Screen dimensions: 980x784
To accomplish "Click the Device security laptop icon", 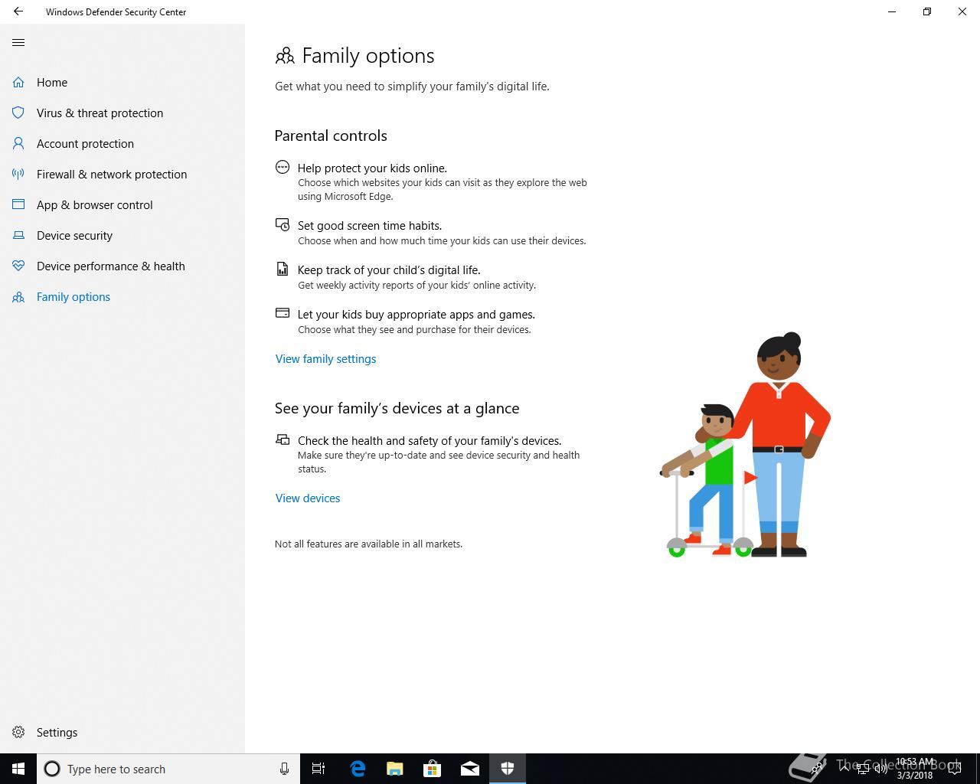I will pos(18,235).
